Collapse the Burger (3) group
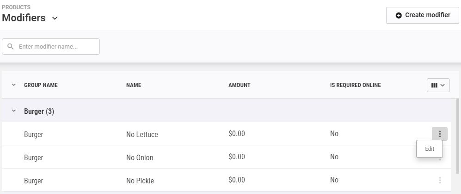 coord(13,111)
